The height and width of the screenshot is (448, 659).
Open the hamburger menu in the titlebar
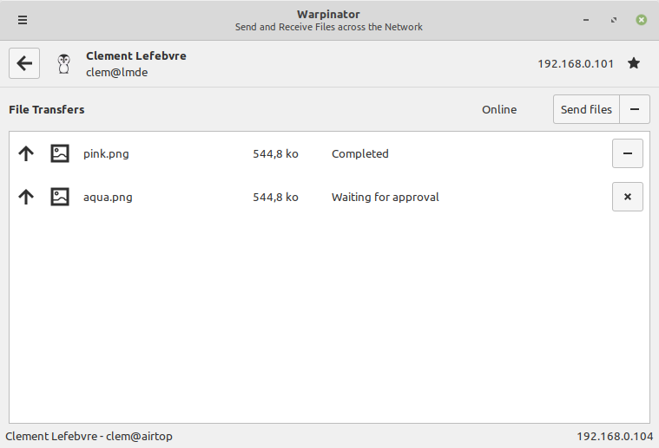[x=23, y=20]
